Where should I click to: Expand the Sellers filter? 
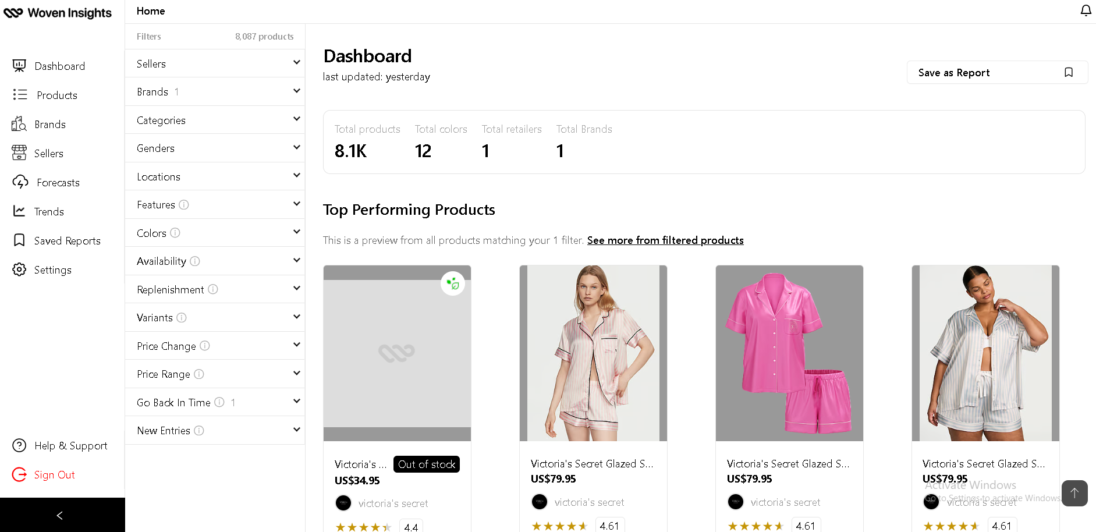[x=215, y=63]
